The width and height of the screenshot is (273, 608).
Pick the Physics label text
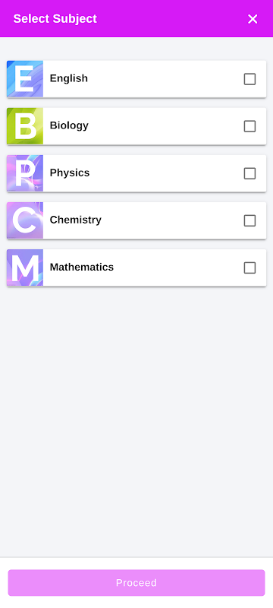[x=70, y=173]
